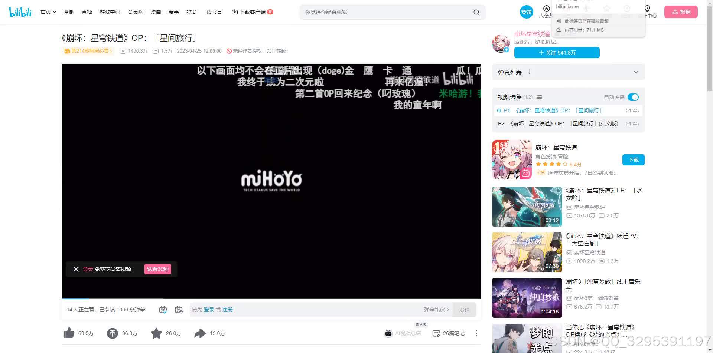Expand the 弹幕列表 panel chevron

[635, 72]
